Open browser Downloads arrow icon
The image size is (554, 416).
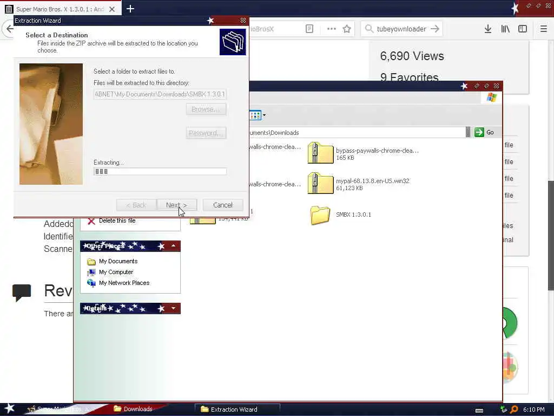click(487, 29)
